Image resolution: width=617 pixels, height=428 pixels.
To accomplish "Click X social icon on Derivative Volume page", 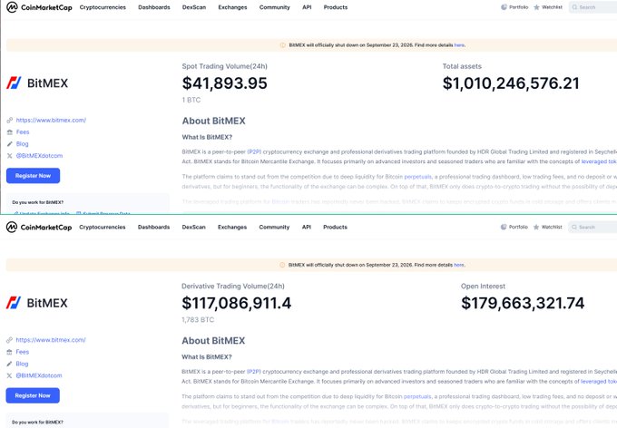I will (x=9, y=375).
